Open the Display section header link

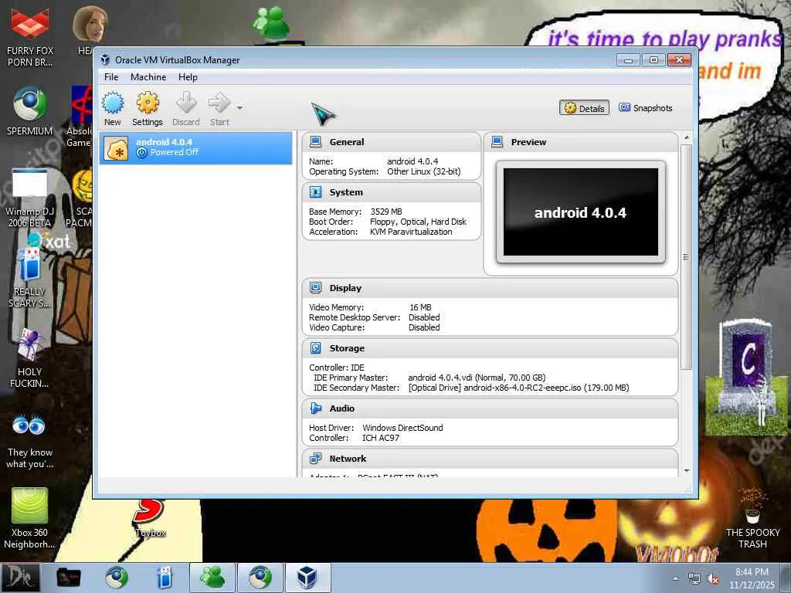(x=345, y=289)
